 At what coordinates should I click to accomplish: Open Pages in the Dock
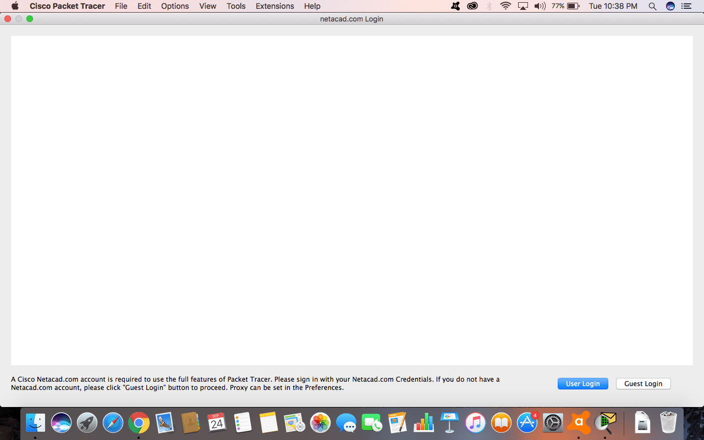click(398, 422)
